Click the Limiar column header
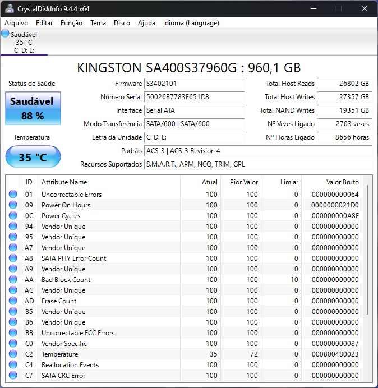378x388 pixels. (281, 182)
